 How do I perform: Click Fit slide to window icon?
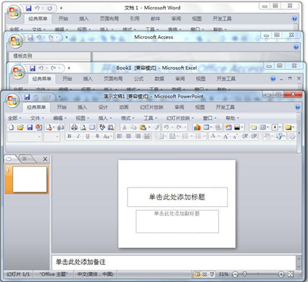pyautogui.click(x=291, y=274)
